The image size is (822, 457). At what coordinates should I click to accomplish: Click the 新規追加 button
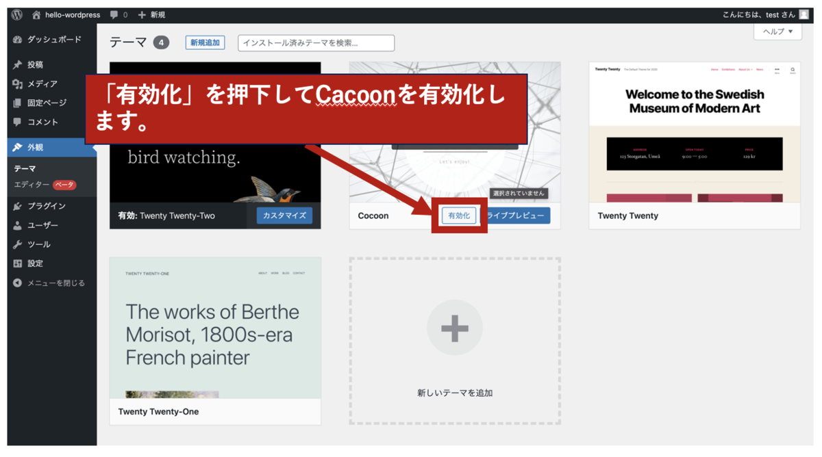[205, 42]
